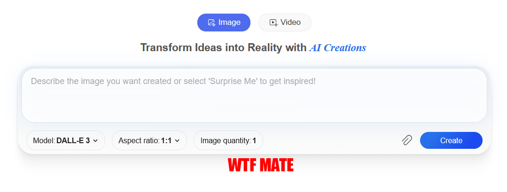The width and height of the screenshot is (507, 192).
Task: Click the chevron next to DALL-E 3
Action: (x=95, y=141)
